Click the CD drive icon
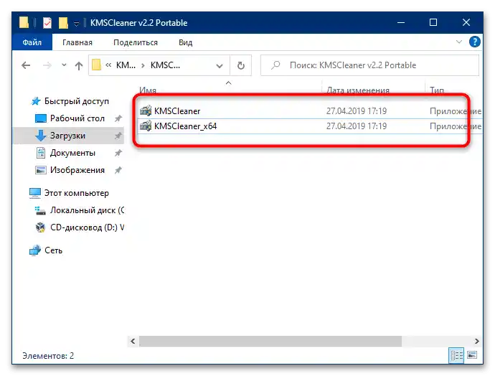This screenshot has height=376, width=495. point(40,227)
